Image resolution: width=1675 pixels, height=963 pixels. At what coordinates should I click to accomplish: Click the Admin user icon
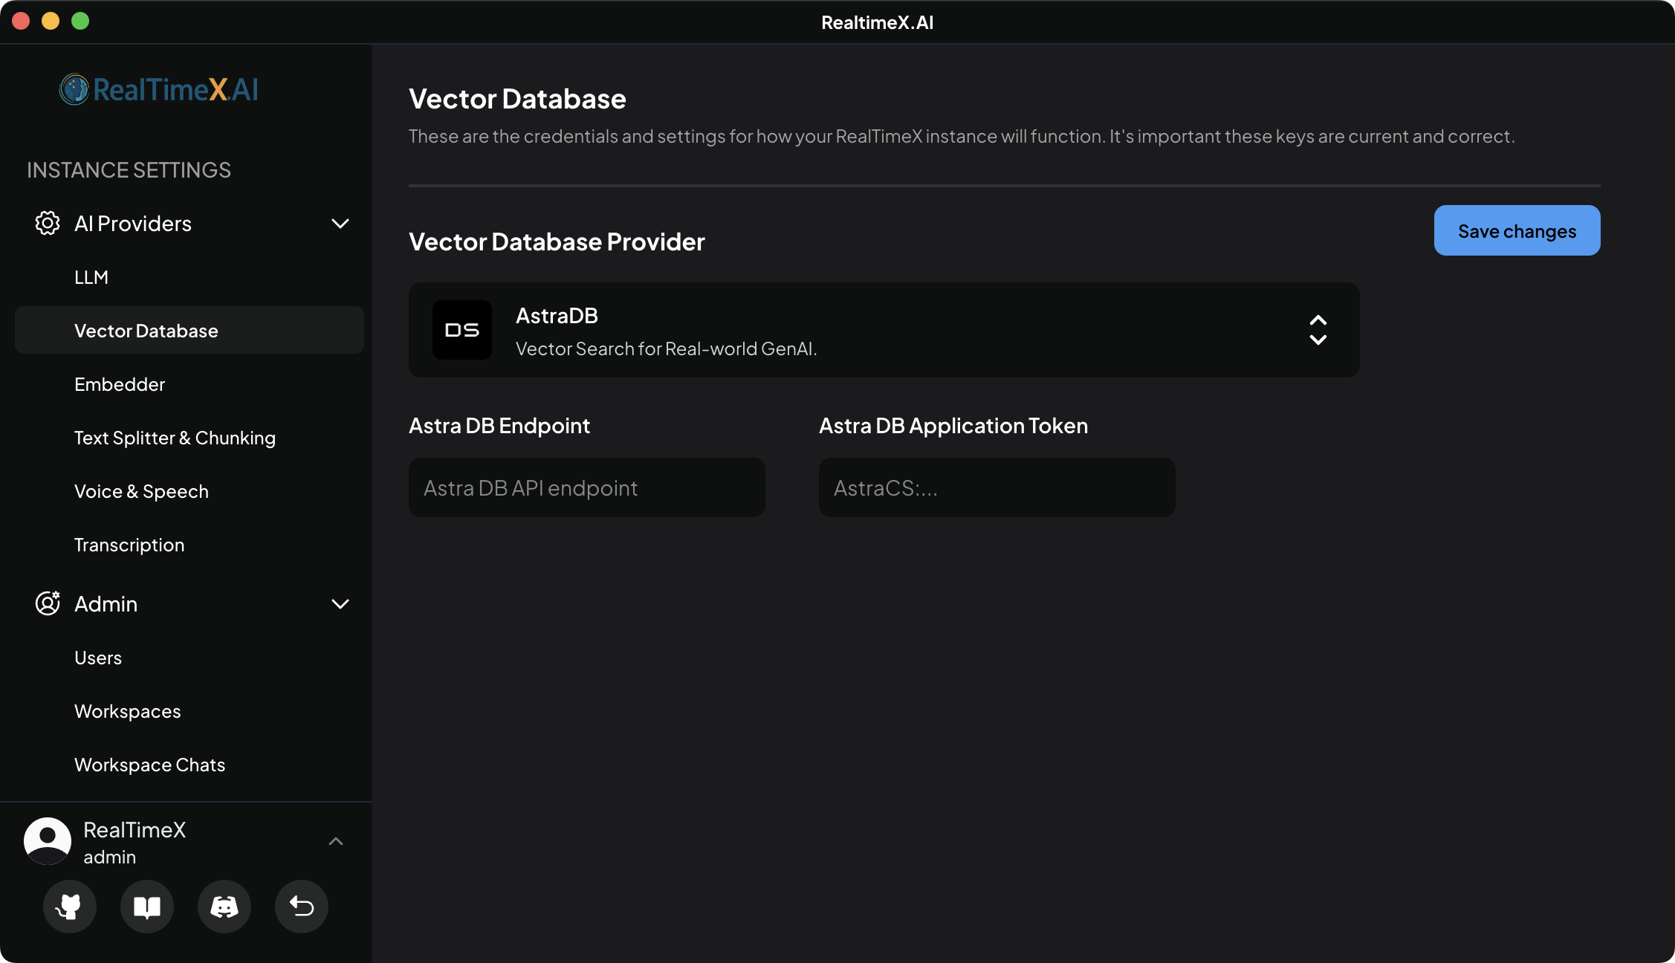tap(48, 603)
